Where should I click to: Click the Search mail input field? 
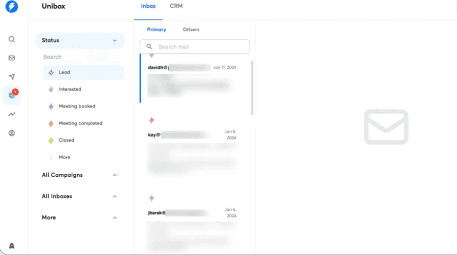194,47
